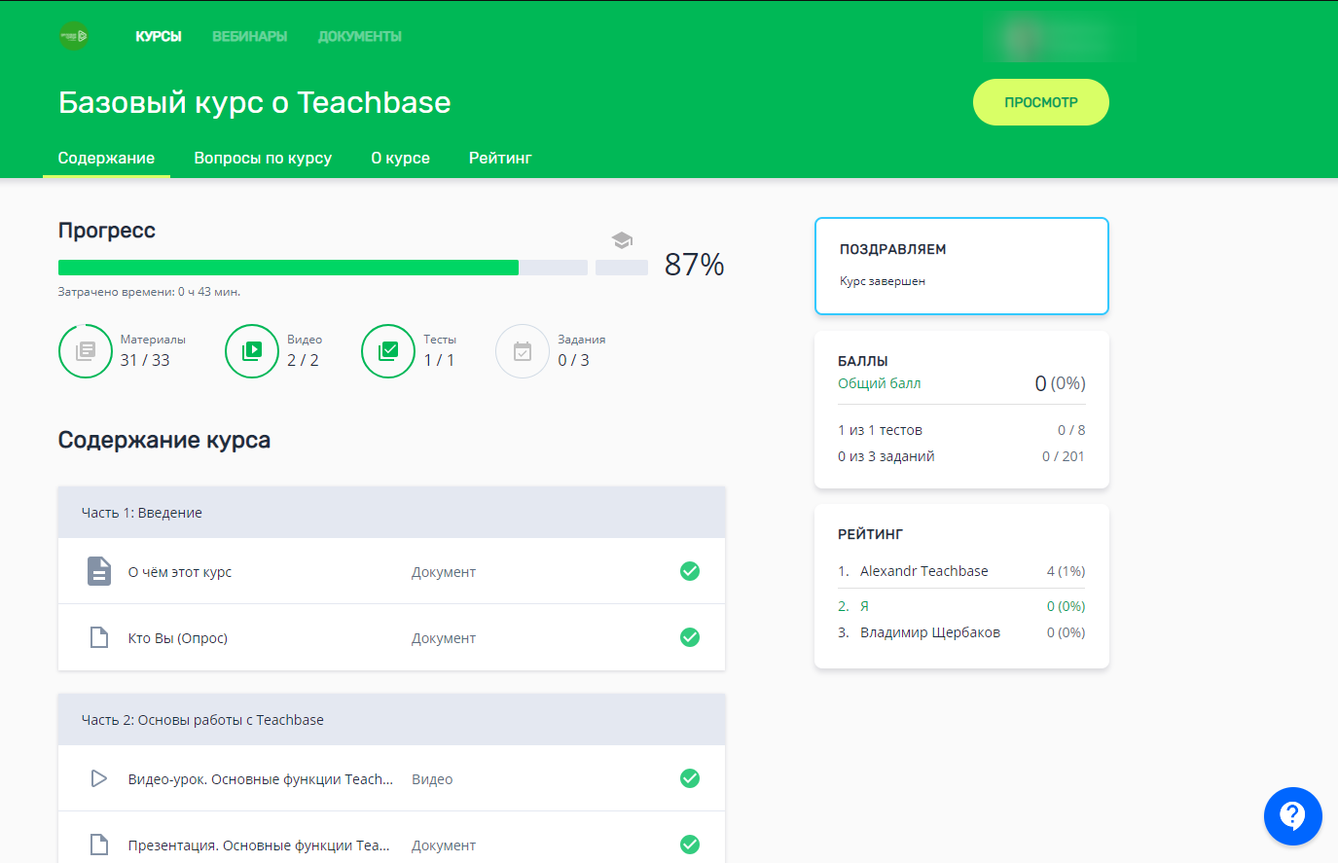The height and width of the screenshot is (863, 1338).
Task: Click file icon of Презентация row
Action: click(x=99, y=845)
